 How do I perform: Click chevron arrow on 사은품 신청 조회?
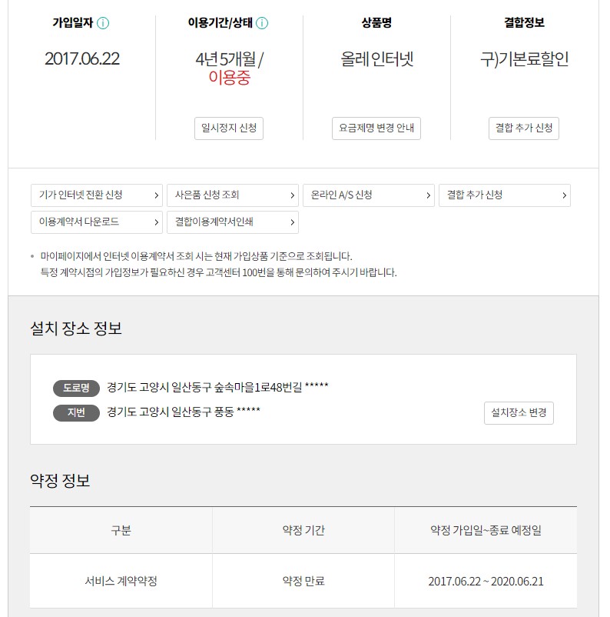pyautogui.click(x=293, y=196)
